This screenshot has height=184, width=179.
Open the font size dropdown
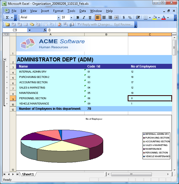71,18
